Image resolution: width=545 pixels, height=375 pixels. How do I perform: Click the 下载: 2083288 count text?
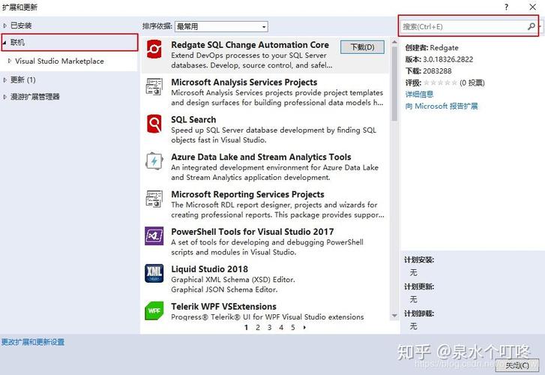tap(428, 71)
